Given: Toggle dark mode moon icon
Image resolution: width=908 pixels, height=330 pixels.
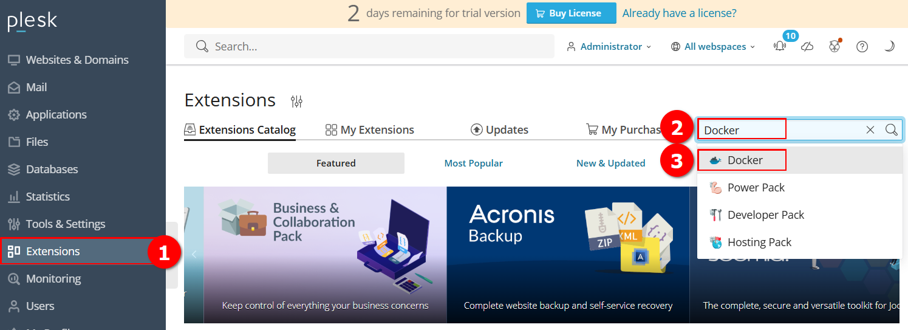Looking at the screenshot, I should click(x=889, y=46).
